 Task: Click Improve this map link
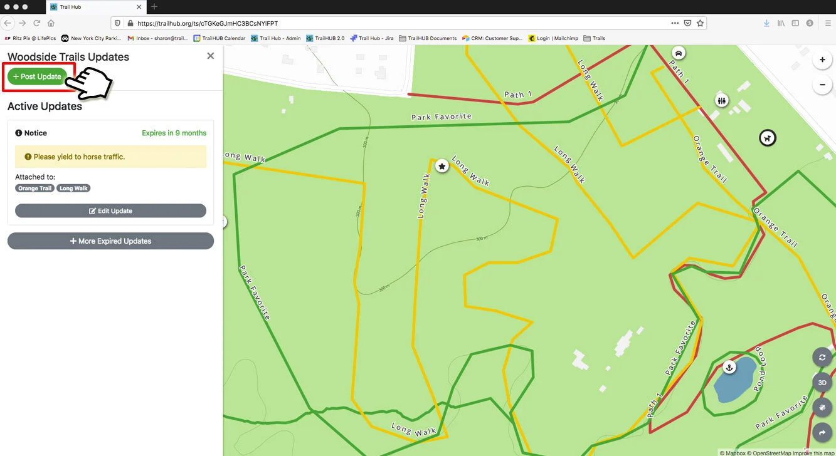tap(814, 453)
